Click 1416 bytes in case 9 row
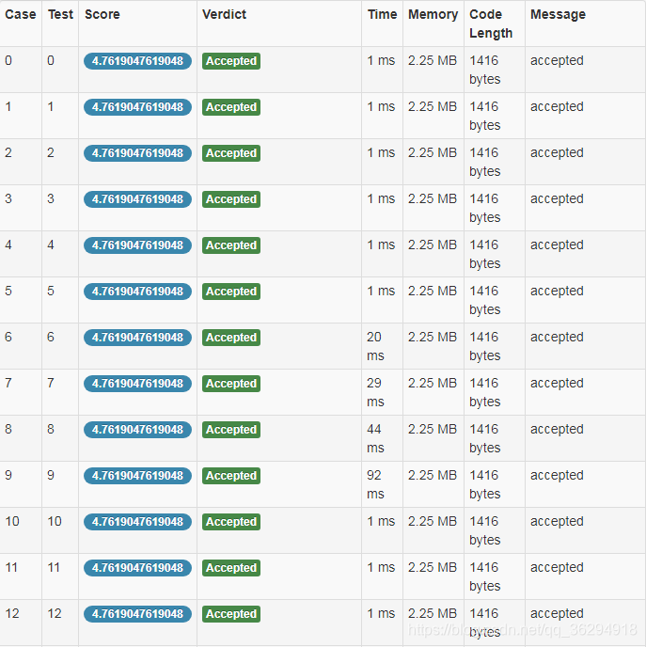 point(484,484)
